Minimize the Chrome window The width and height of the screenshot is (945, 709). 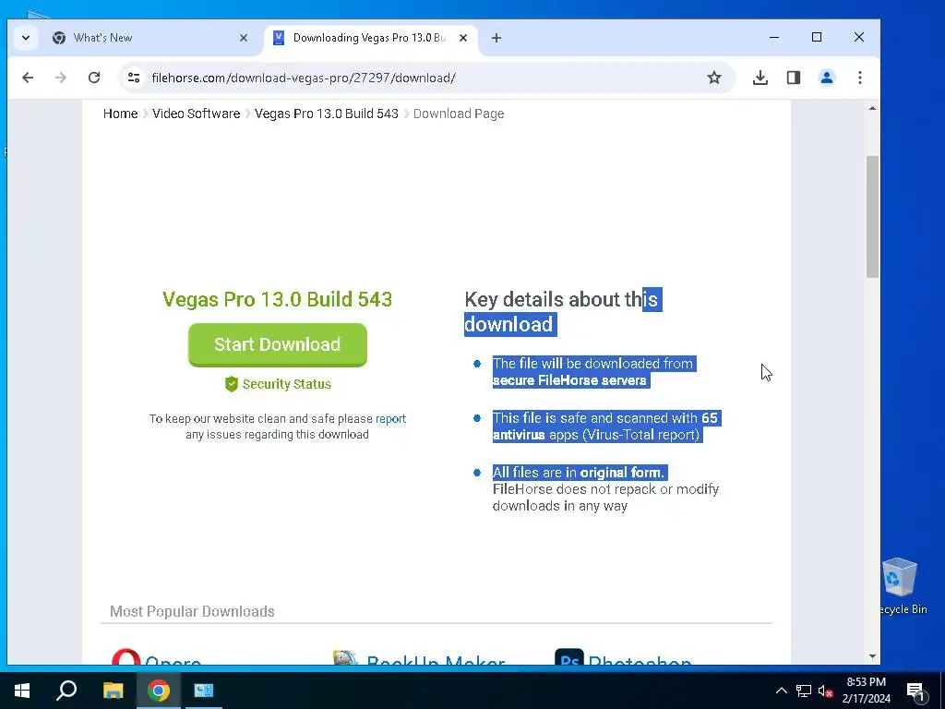(774, 37)
